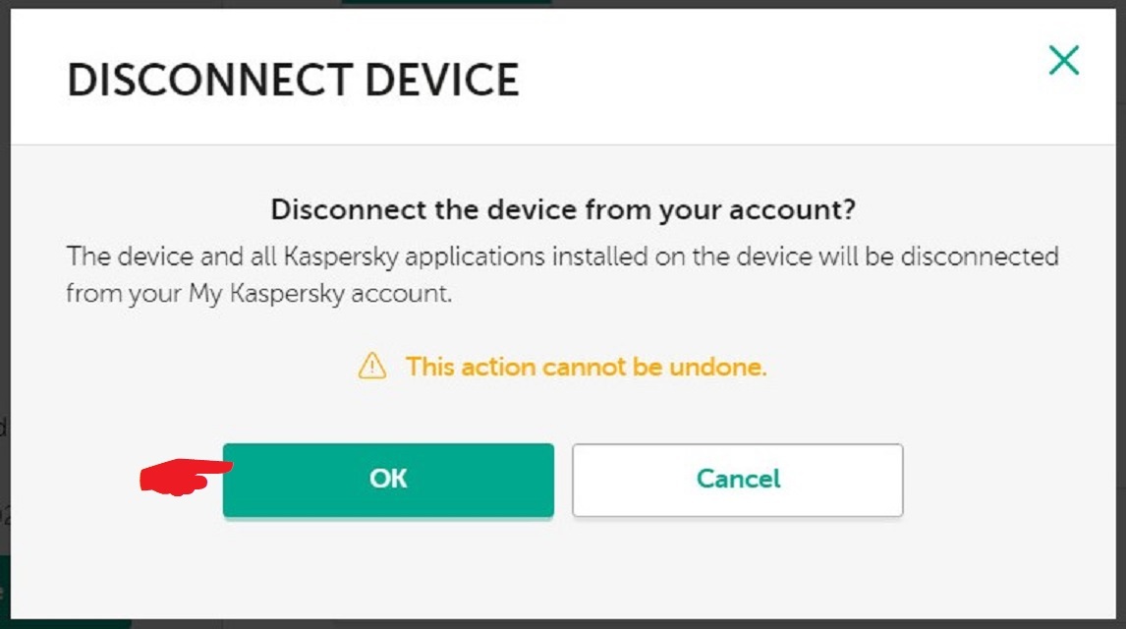Click Cancel to keep the device connected
The width and height of the screenshot is (1126, 629).
(x=738, y=479)
